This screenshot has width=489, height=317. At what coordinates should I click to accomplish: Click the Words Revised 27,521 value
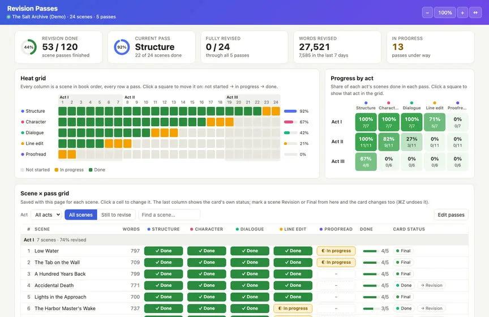pos(314,47)
